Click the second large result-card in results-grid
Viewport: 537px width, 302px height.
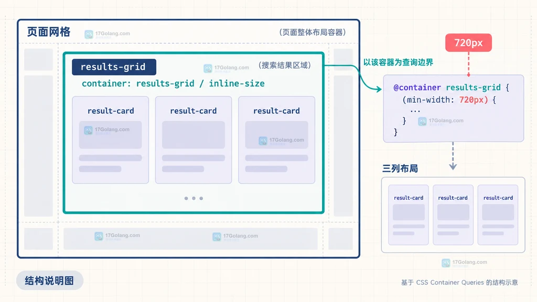coord(194,139)
